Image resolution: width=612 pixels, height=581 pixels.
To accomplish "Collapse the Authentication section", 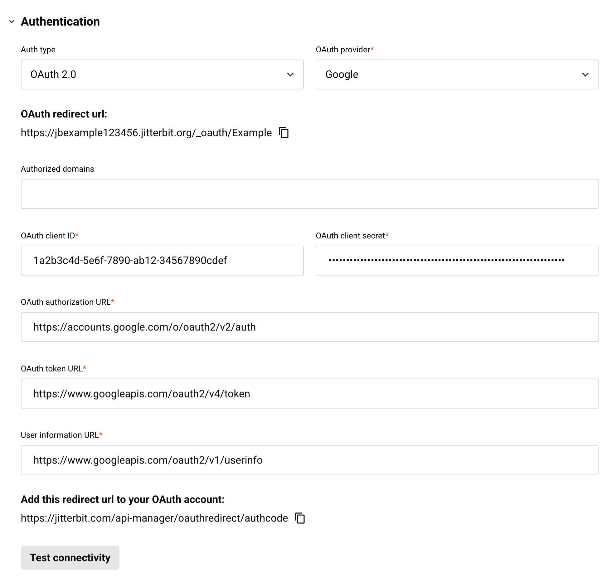I will pyautogui.click(x=12, y=22).
